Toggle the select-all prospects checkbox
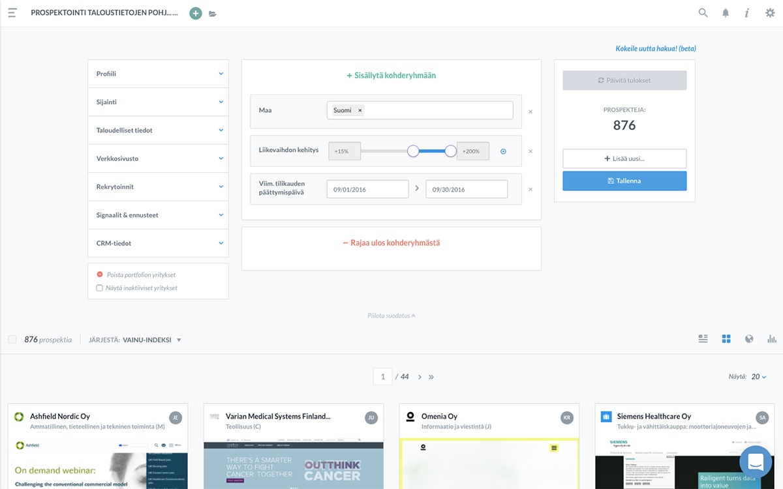This screenshot has width=783, height=489. [x=12, y=340]
